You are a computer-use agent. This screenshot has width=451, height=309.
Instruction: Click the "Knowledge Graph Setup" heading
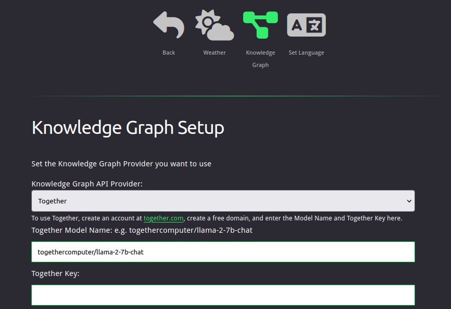point(127,127)
